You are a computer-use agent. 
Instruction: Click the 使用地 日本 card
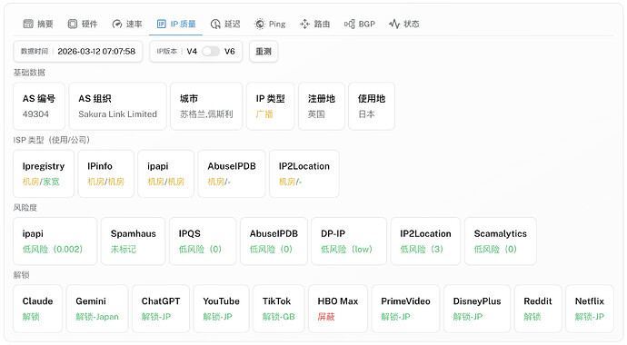pyautogui.click(x=372, y=106)
